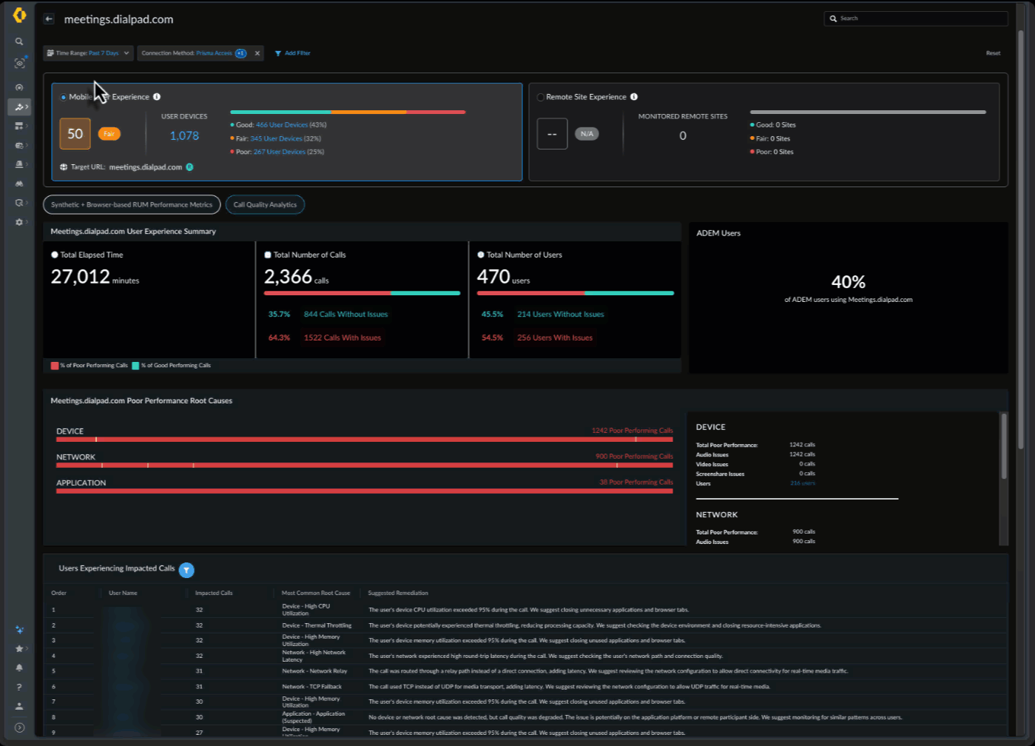Image resolution: width=1035 pixels, height=746 pixels.
Task: Click the teal badge after Target URL
Action: (189, 167)
